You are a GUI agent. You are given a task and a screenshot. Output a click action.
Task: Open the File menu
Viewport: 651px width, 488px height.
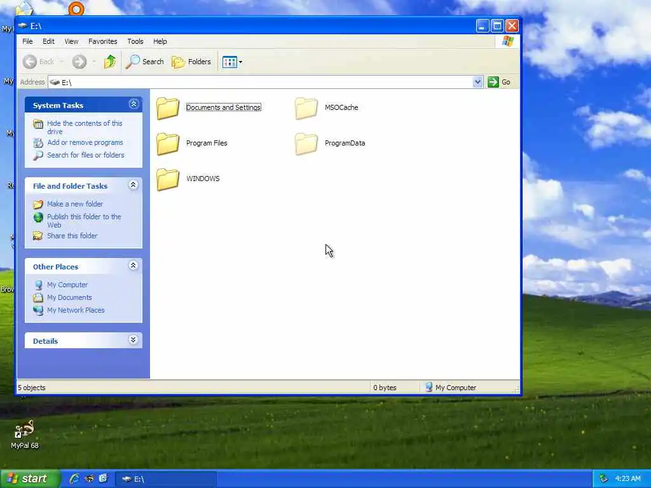click(x=27, y=41)
